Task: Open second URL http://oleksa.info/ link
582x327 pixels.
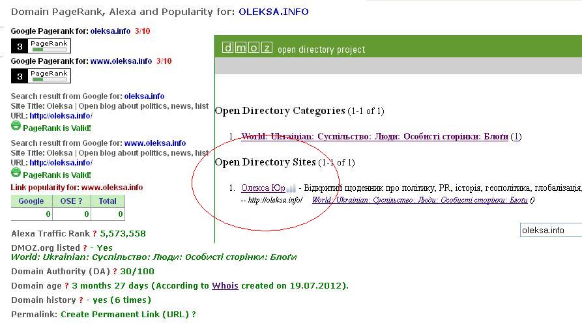Action: click(61, 163)
